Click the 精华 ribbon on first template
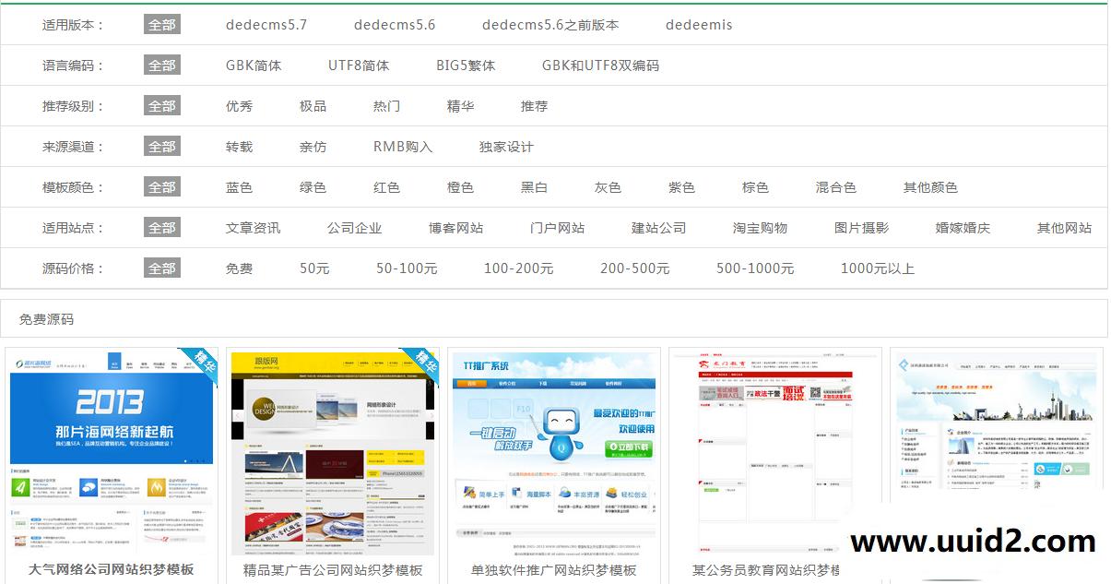Viewport: 1111px width, 584px height. (204, 361)
